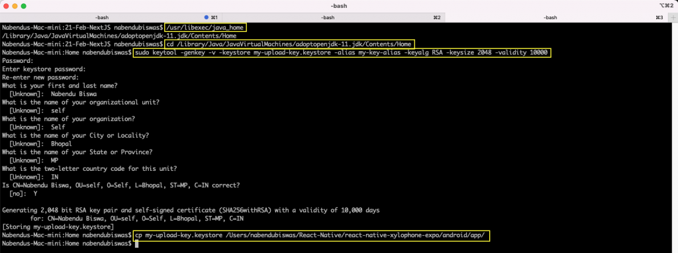Click the sudo keytool -genkey command line
Viewport: 678px width, 253px height.
point(342,52)
